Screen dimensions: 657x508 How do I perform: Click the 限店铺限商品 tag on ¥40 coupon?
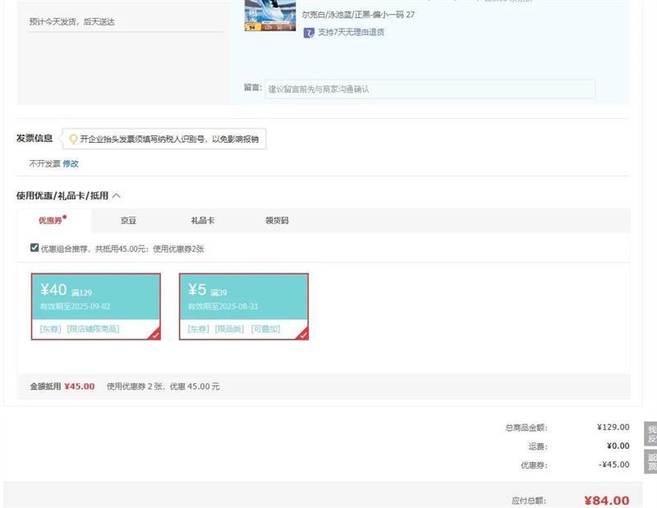coord(93,329)
